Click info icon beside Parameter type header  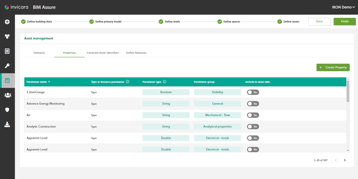click(x=165, y=82)
